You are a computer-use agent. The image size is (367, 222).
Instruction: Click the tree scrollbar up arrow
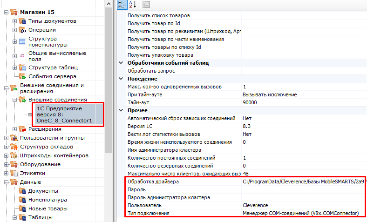pyautogui.click(x=109, y=4)
